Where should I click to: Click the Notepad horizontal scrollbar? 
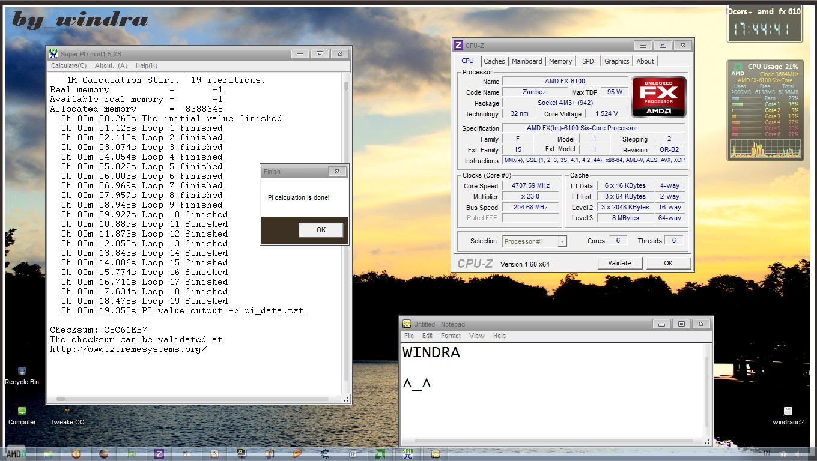(551, 441)
